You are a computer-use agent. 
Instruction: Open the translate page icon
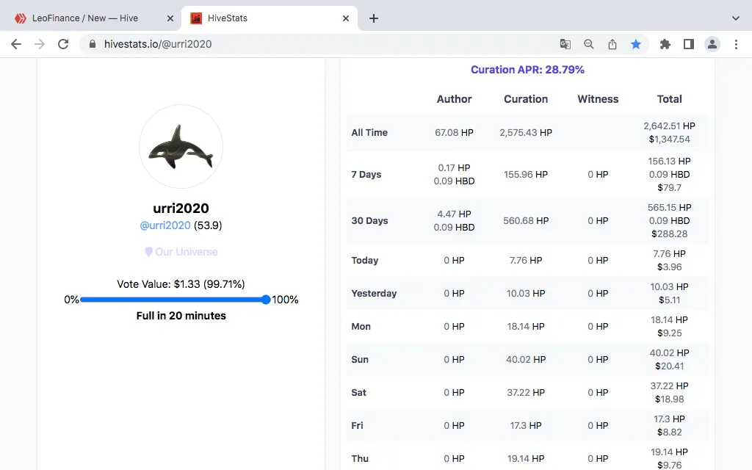coord(565,44)
